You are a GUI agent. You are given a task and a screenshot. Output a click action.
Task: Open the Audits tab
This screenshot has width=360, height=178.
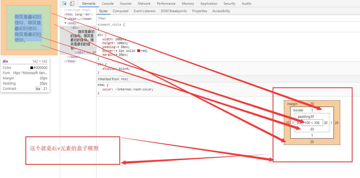pos(246,4)
